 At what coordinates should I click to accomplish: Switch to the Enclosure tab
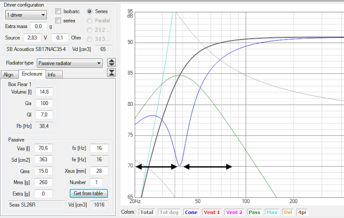tap(32, 74)
